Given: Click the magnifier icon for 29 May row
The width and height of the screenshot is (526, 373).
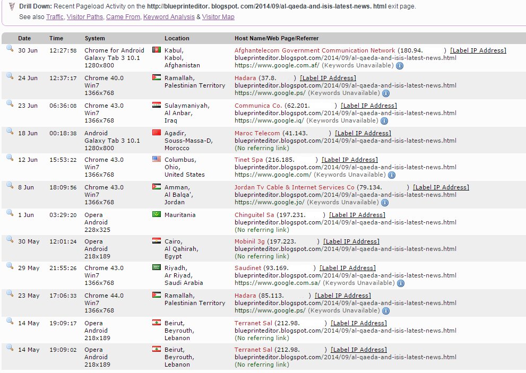Looking at the screenshot, I should click(10, 266).
